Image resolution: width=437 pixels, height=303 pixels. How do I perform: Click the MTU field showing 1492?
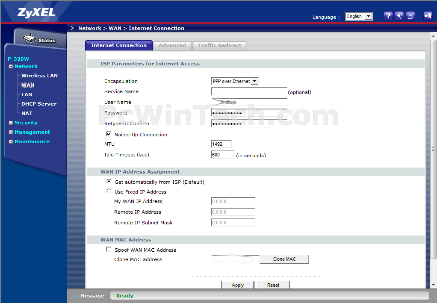tap(221, 144)
